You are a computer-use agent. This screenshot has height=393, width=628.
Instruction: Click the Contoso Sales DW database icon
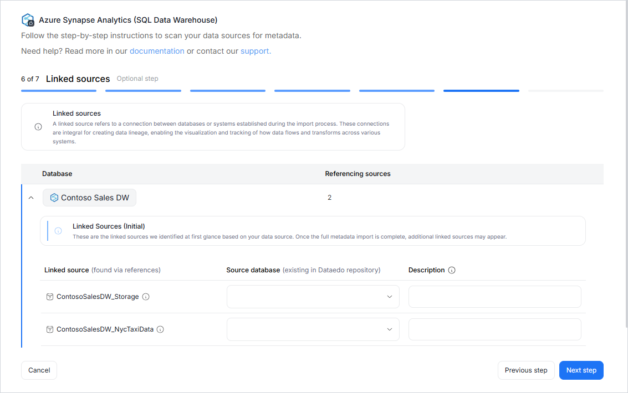tap(54, 198)
